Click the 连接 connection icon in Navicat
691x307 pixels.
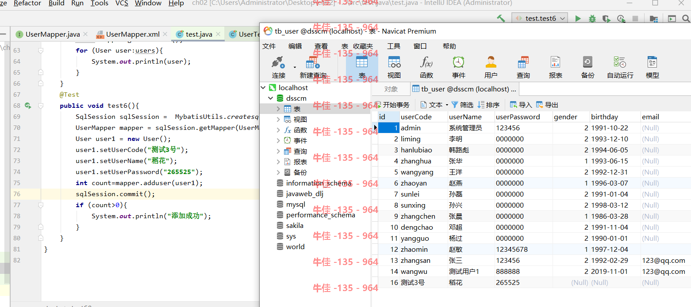click(x=278, y=62)
